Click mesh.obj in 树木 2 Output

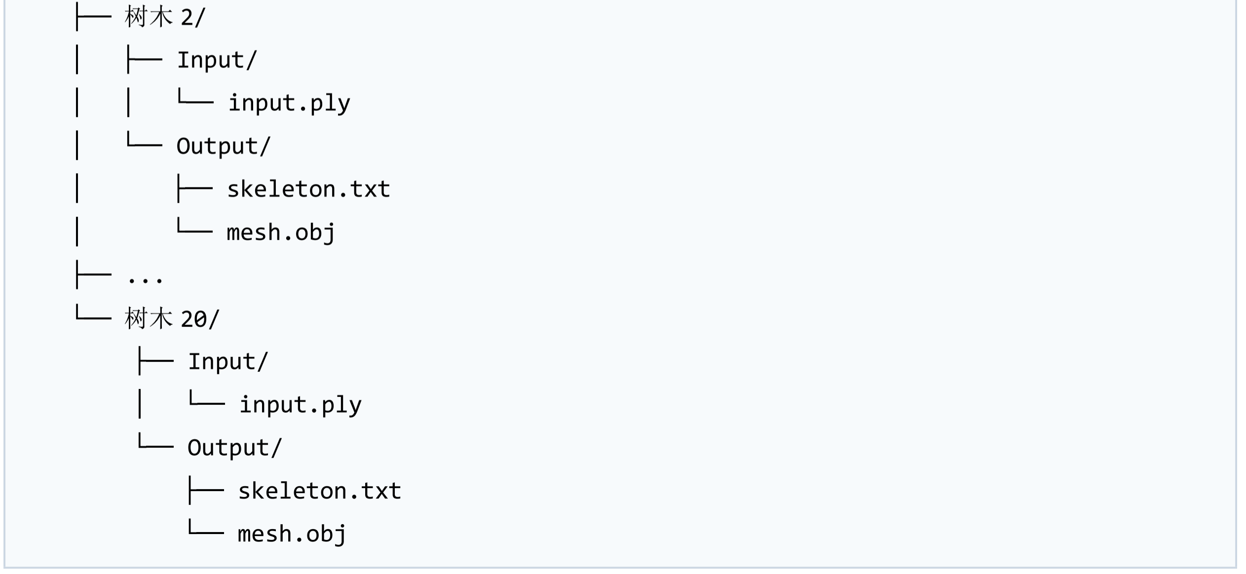[281, 232]
